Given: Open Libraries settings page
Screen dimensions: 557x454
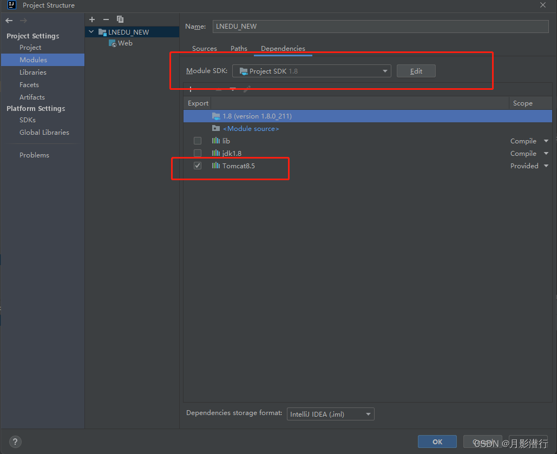Looking at the screenshot, I should click(32, 72).
